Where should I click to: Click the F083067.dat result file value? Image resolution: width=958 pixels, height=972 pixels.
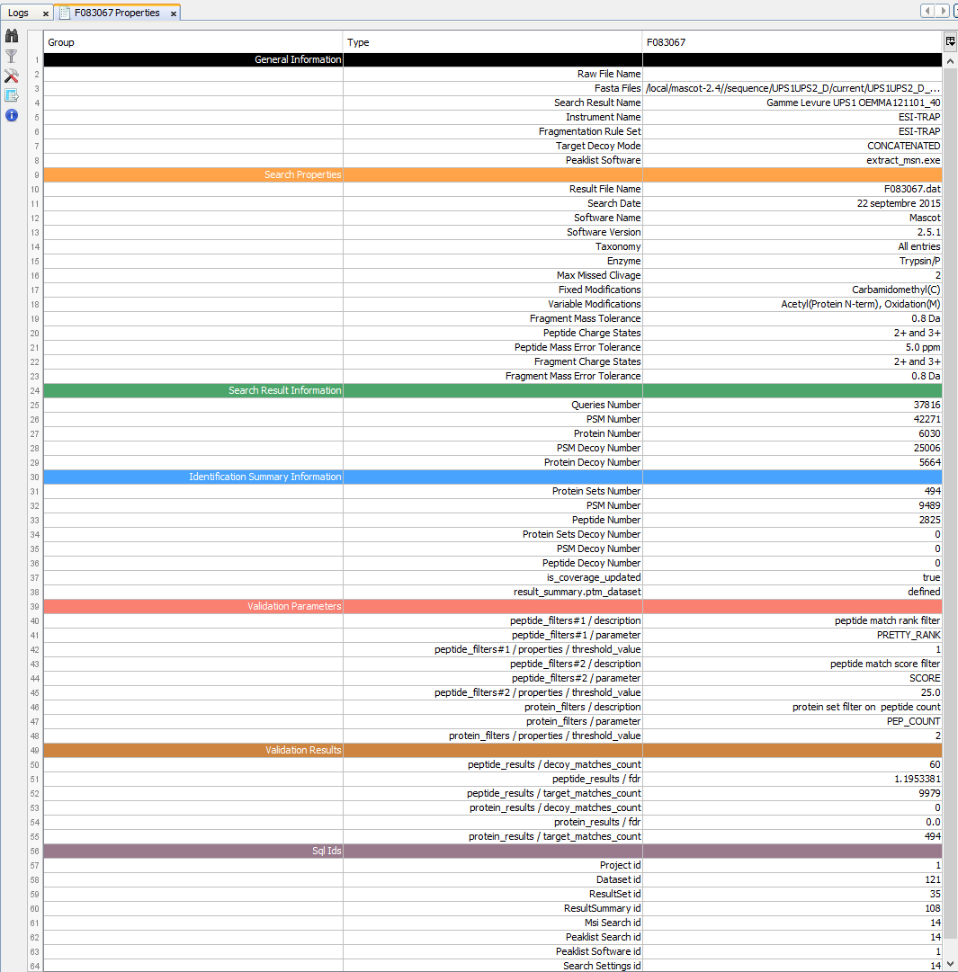point(792,189)
